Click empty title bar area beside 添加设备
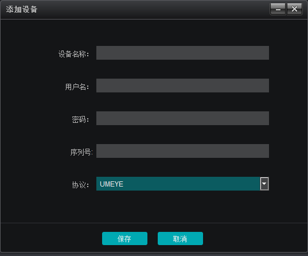The width and height of the screenshot is (308, 256). (x=153, y=9)
